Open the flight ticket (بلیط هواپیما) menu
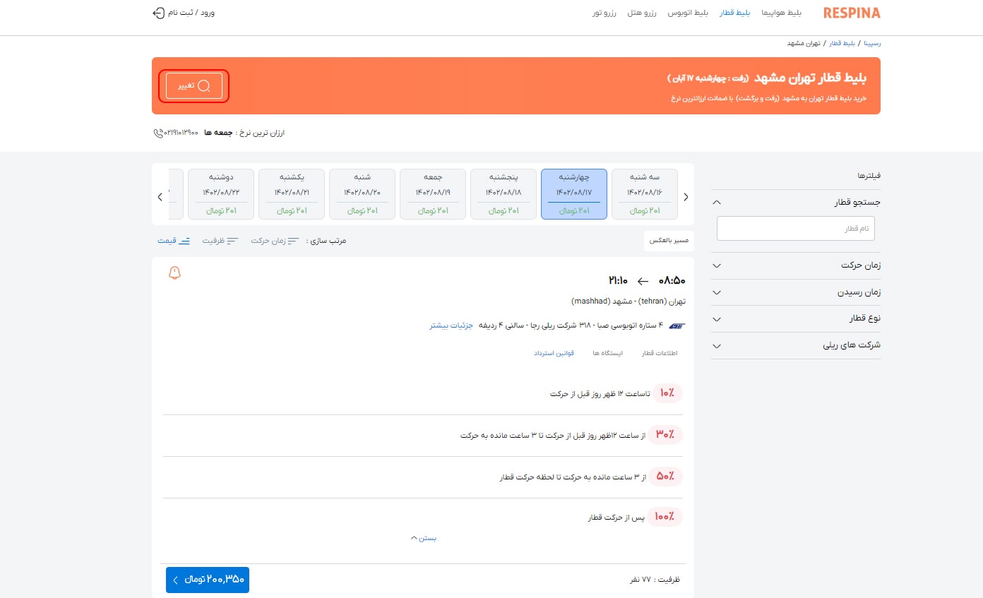The height and width of the screenshot is (598, 983). (x=781, y=13)
